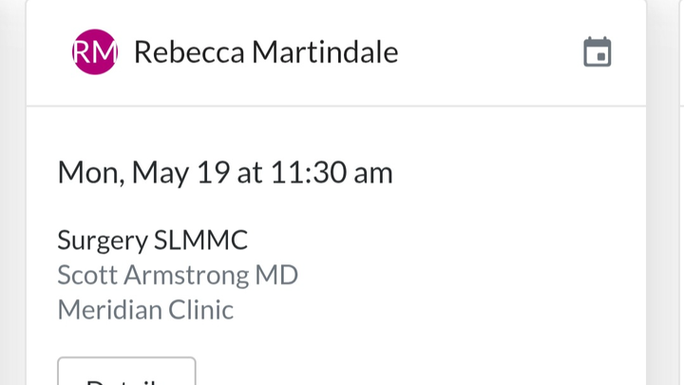
Task: Click the letters RM inside the avatar
Action: [x=95, y=52]
